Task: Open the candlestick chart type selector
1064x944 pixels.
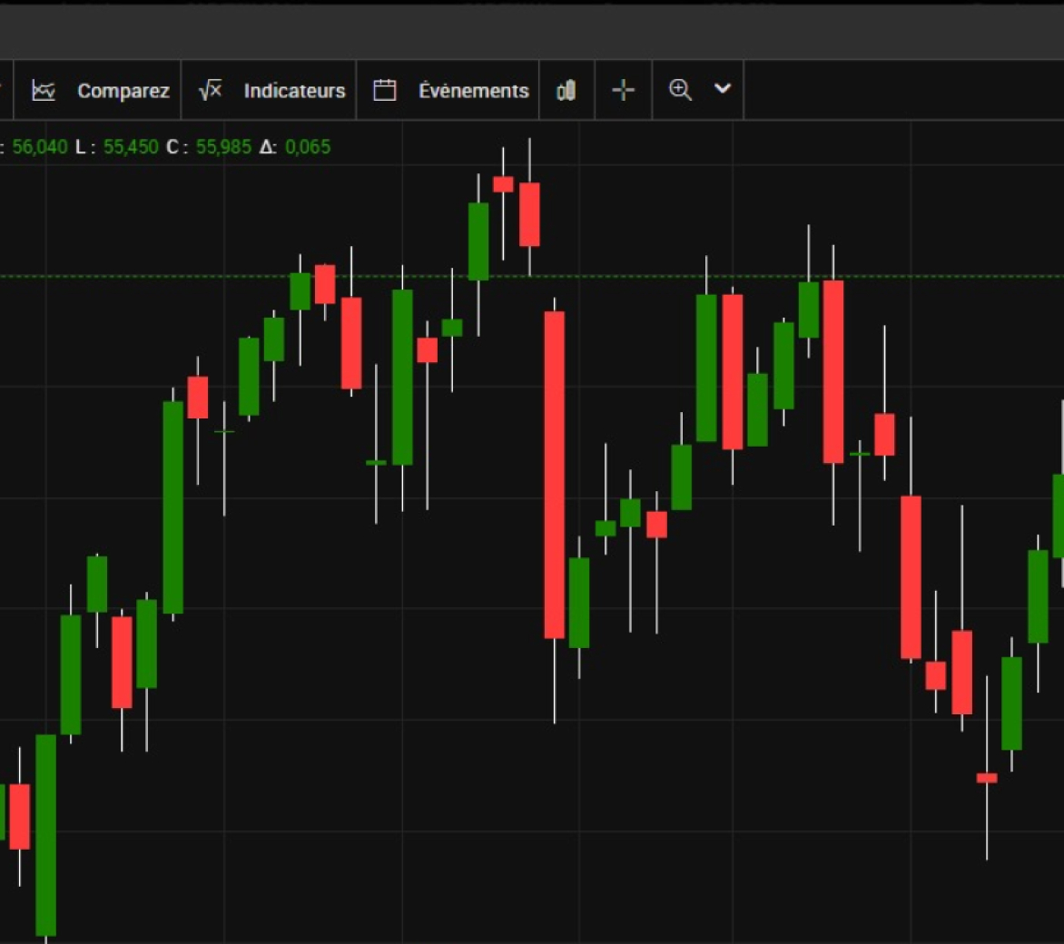Action: pos(566,91)
